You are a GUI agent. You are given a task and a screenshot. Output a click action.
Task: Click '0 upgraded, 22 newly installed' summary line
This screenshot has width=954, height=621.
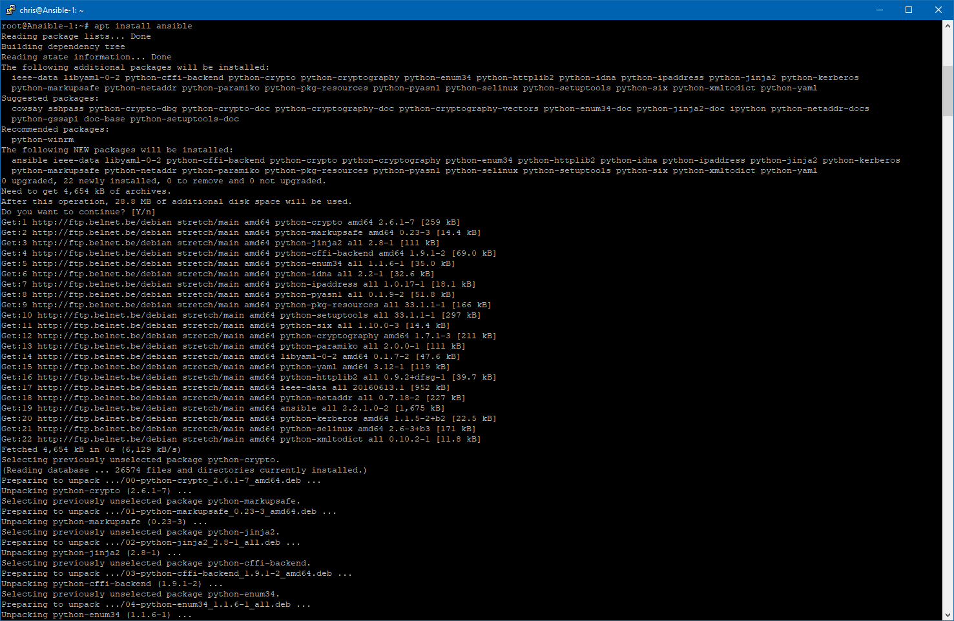(164, 181)
